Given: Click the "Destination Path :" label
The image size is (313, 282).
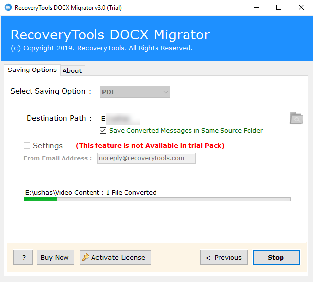Looking at the screenshot, I should point(59,118).
